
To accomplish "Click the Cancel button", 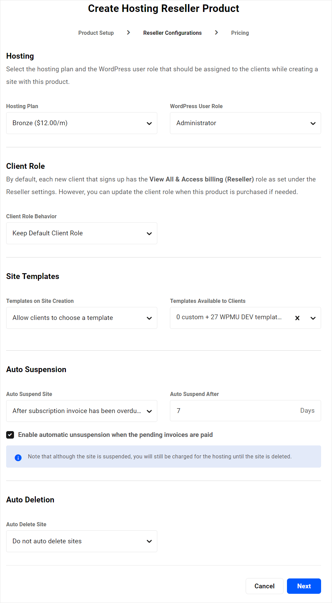I will (x=264, y=586).
